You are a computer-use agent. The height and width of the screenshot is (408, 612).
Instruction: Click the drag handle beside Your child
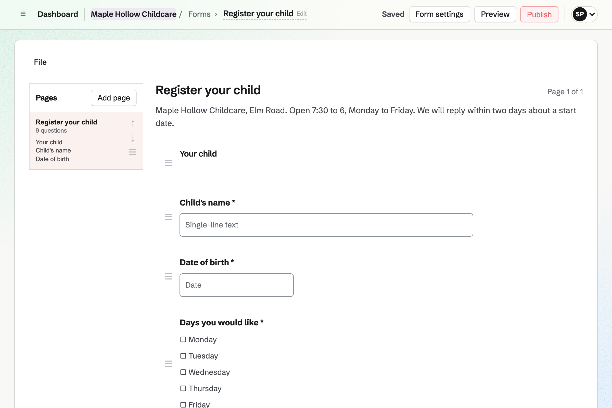pyautogui.click(x=169, y=163)
